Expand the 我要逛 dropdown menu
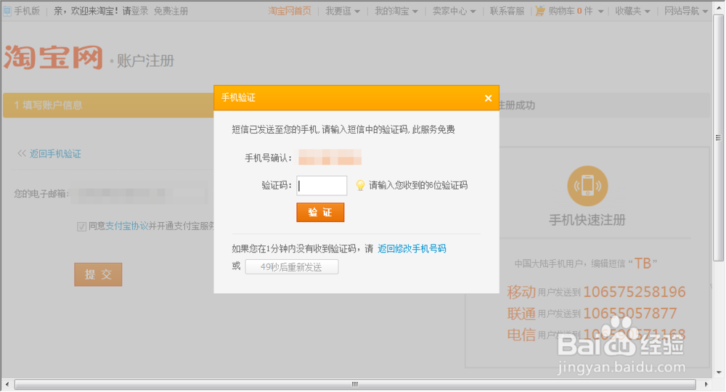This screenshot has height=392, width=726. click(343, 11)
